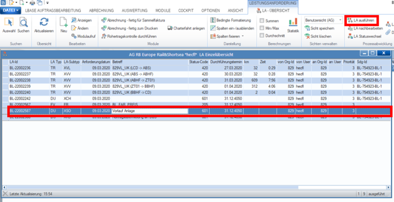Screen dimensions: 394x202
Task: Enable the Summen checkbox
Action: pos(262,21)
